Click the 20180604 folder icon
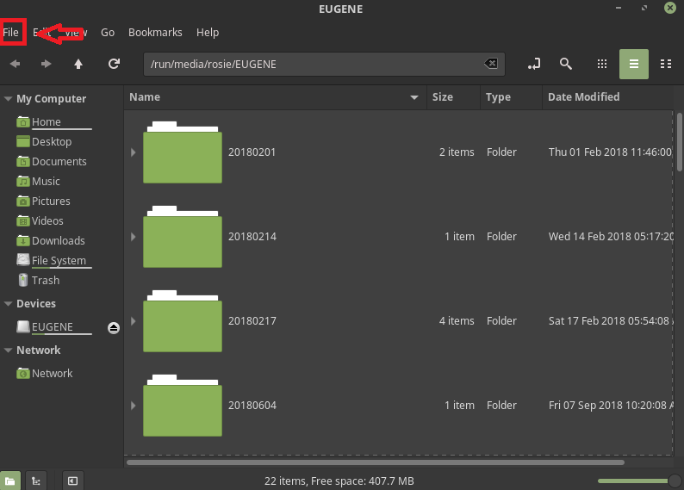 183,406
